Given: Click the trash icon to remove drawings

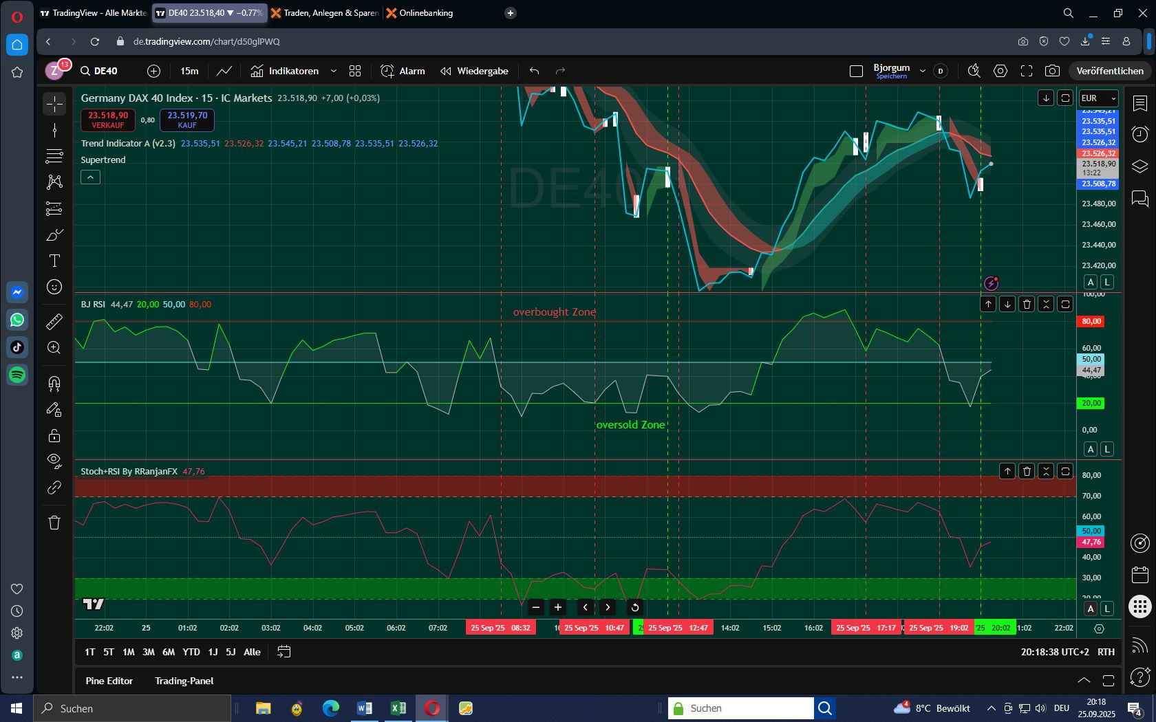Looking at the screenshot, I should tap(54, 523).
